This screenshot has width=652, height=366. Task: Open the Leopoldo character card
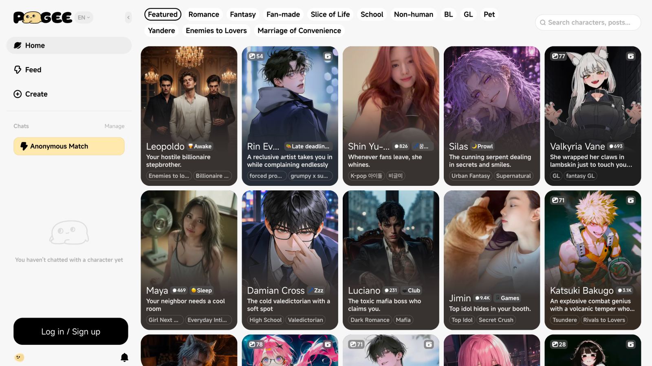[x=189, y=116]
